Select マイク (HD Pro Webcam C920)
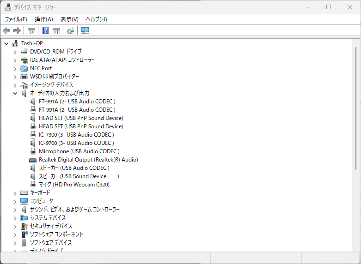The image size is (361, 264). point(74,185)
